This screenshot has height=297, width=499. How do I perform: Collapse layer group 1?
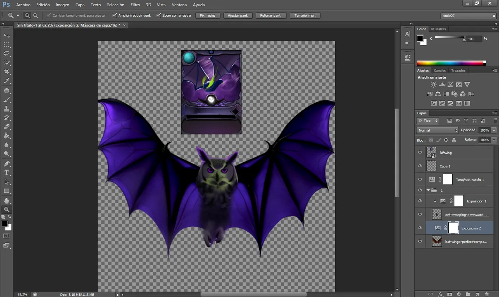tap(428, 190)
